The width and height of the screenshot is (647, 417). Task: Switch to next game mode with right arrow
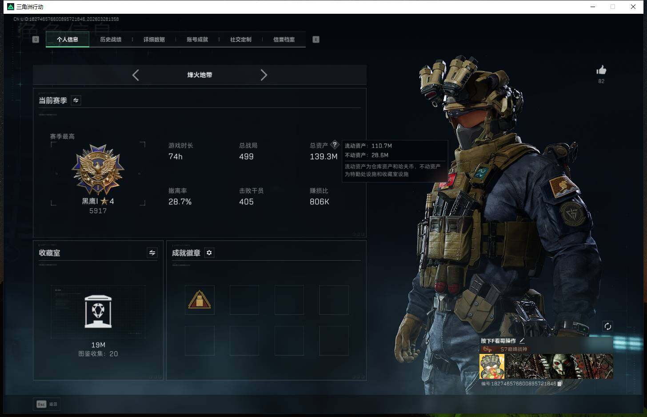click(x=264, y=75)
